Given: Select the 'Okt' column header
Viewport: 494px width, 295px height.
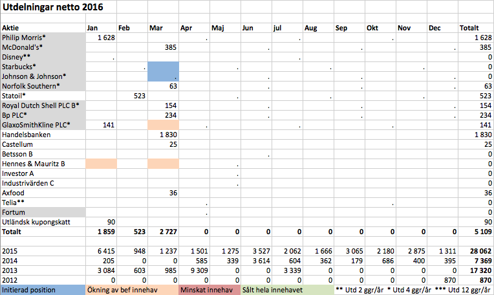Looking at the screenshot, I should [380, 28].
